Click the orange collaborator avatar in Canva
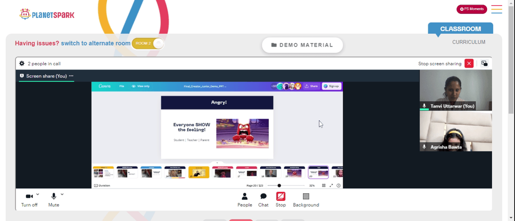The width and height of the screenshot is (515, 221). (x=298, y=86)
